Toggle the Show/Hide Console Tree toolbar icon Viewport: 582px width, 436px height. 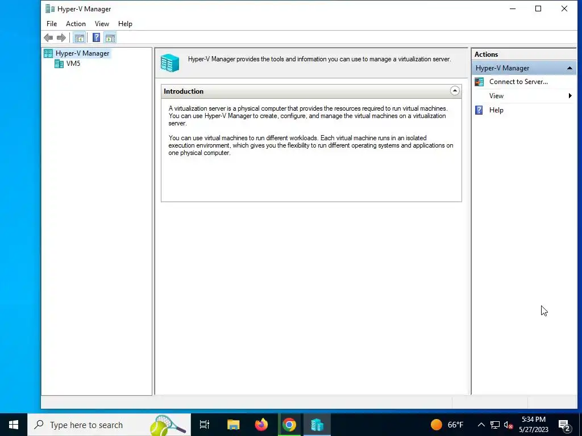click(x=79, y=37)
